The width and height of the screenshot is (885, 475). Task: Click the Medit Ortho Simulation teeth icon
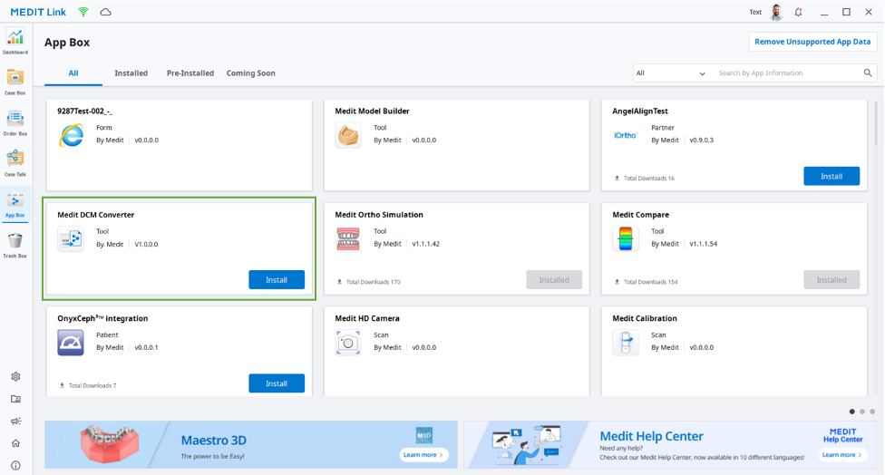(348, 239)
